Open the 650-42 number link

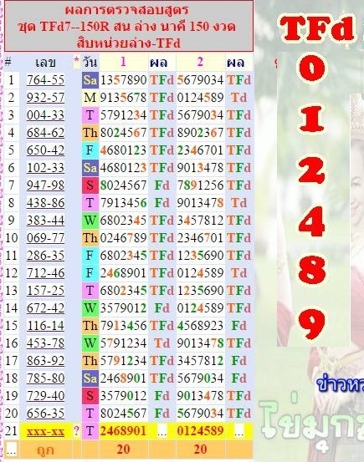(x=45, y=150)
